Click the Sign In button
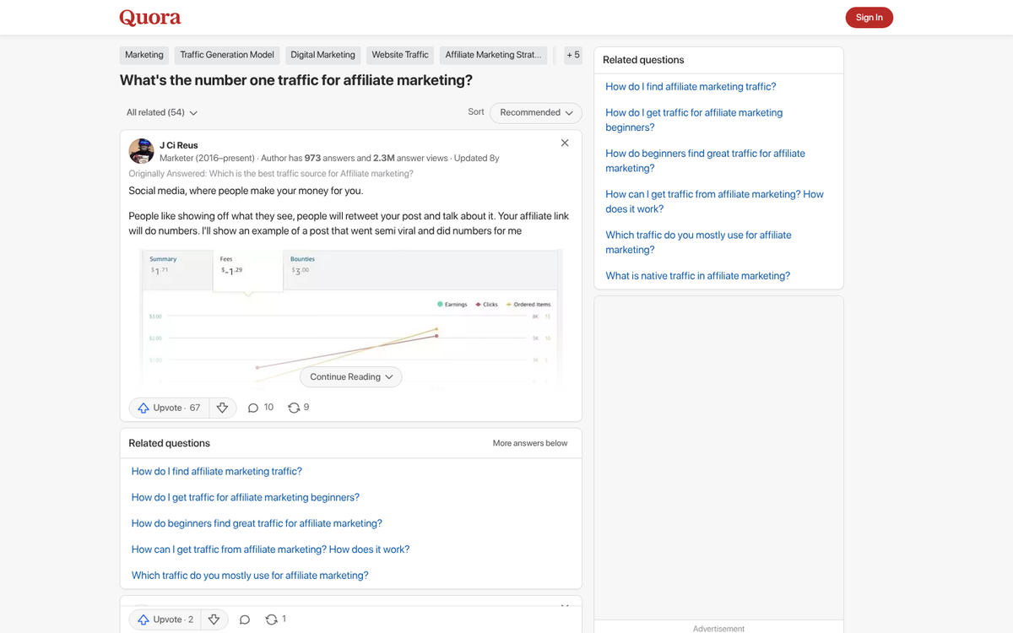The height and width of the screenshot is (633, 1013). 869,17
